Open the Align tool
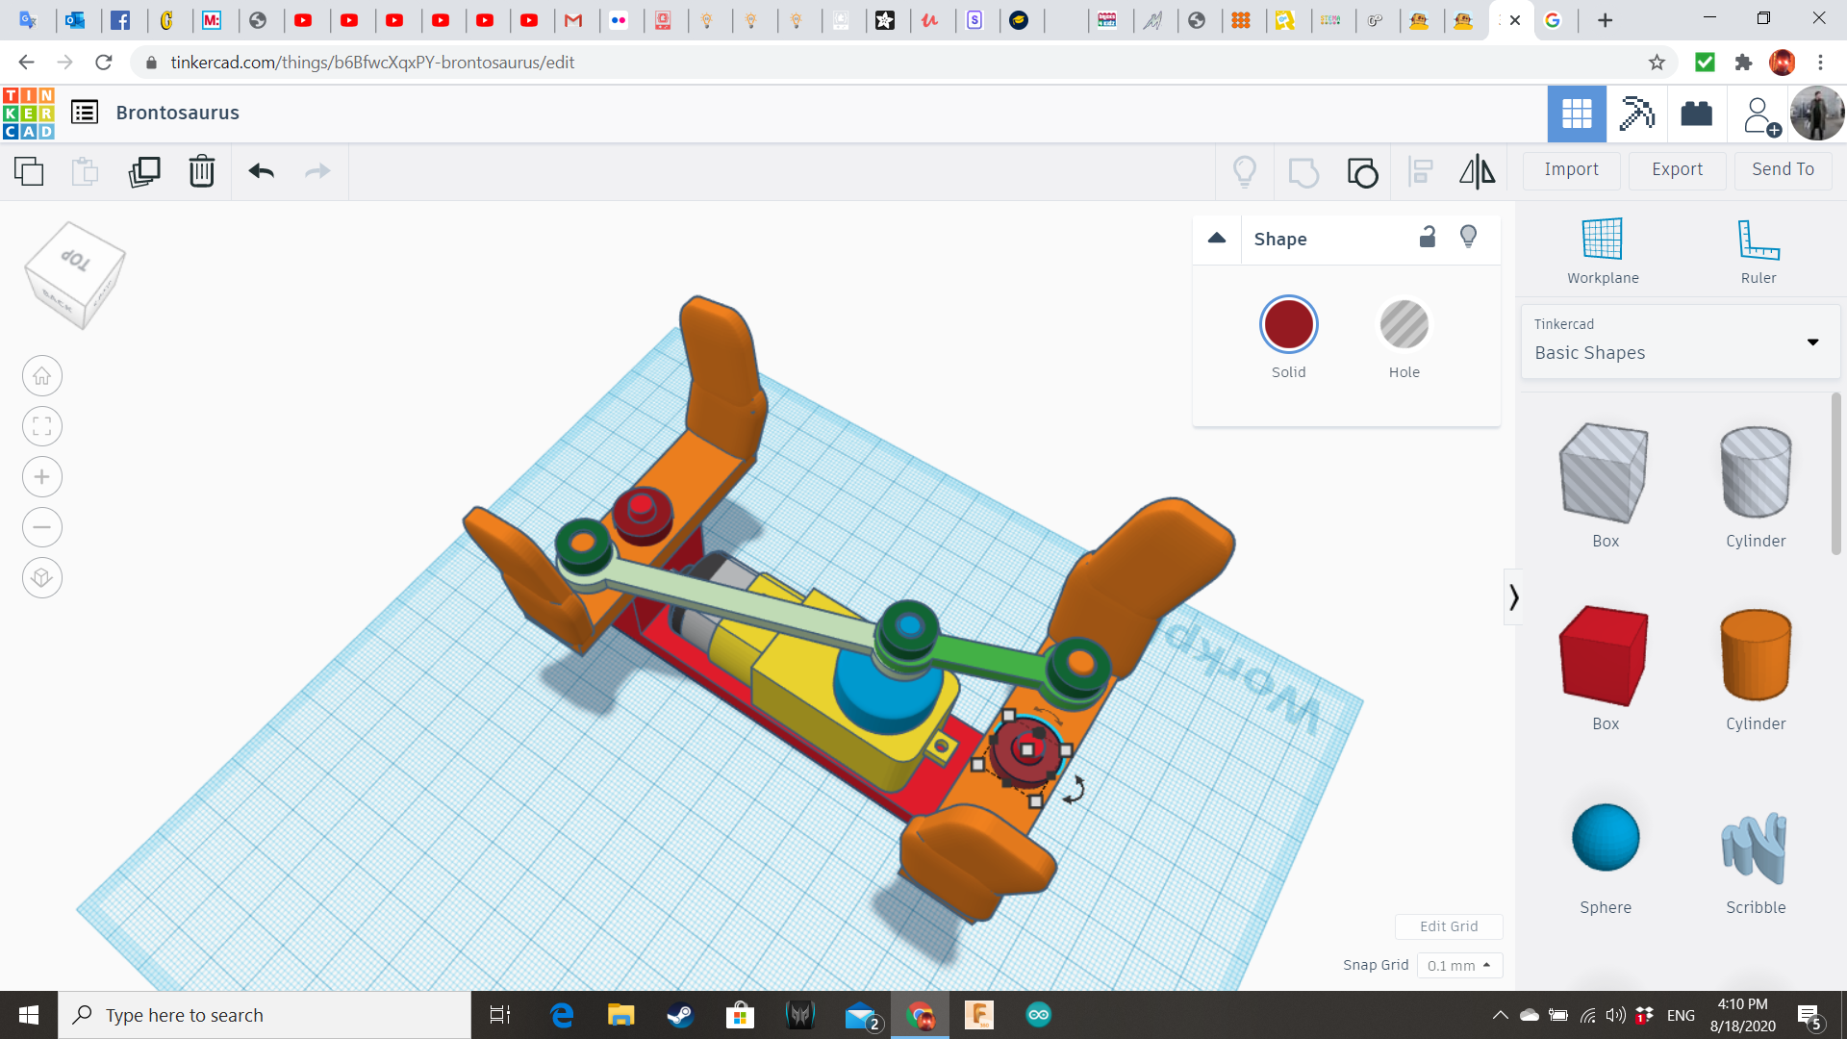1847x1039 pixels. pyautogui.click(x=1420, y=172)
